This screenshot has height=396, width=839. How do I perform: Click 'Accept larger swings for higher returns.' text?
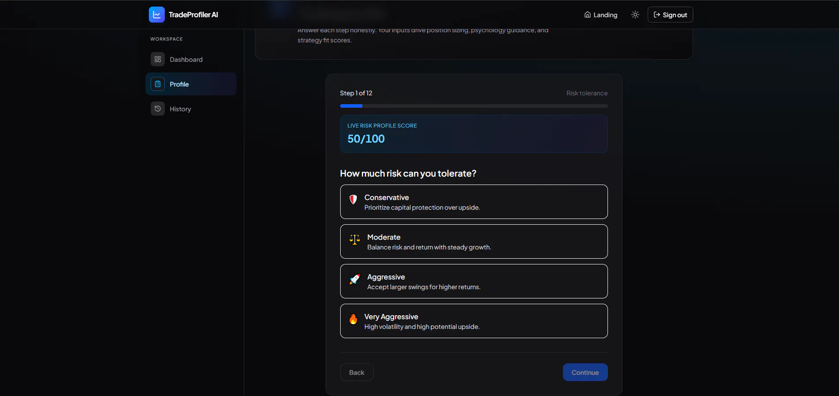(424, 287)
